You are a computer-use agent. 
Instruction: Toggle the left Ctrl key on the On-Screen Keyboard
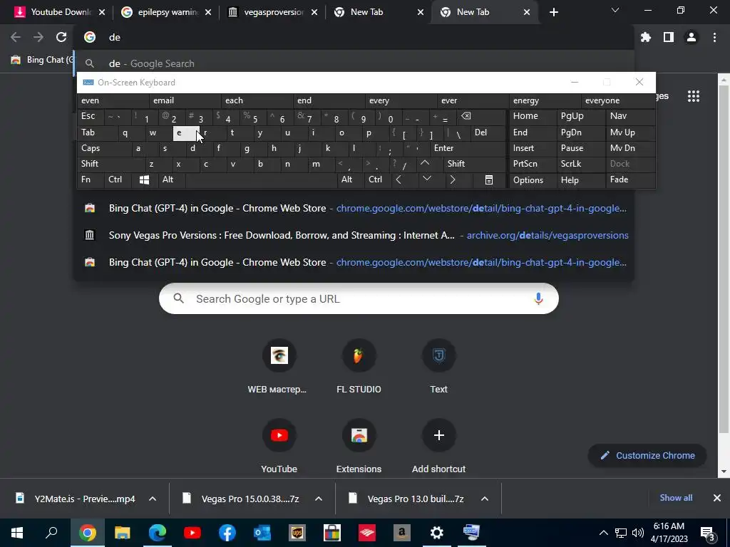point(118,179)
